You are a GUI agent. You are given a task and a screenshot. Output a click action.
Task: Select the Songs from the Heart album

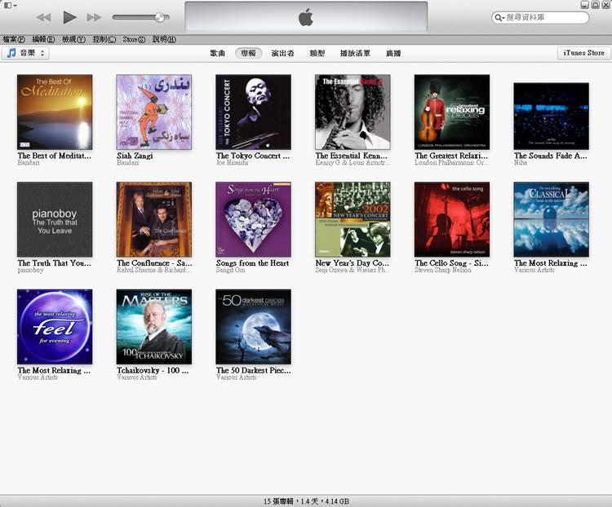[x=253, y=219]
